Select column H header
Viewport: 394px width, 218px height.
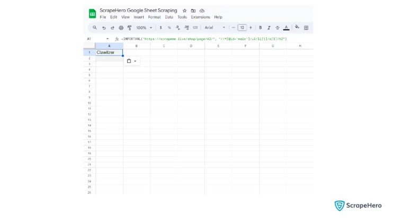click(300, 46)
